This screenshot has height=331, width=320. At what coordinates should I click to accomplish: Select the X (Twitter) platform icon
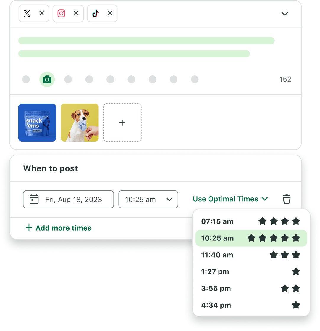click(x=27, y=13)
